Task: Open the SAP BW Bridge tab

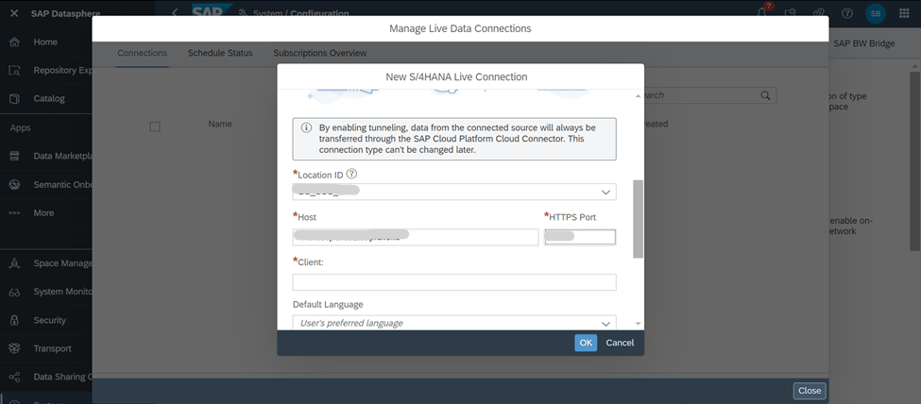Action: coord(864,43)
